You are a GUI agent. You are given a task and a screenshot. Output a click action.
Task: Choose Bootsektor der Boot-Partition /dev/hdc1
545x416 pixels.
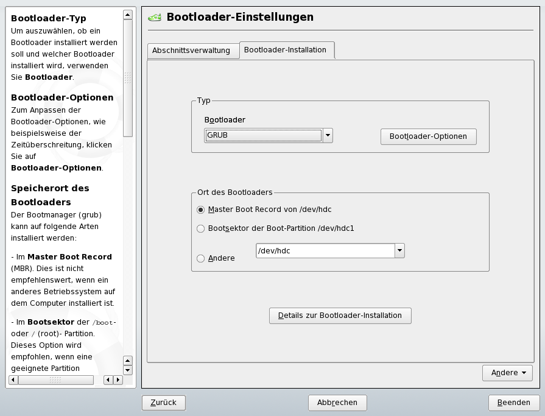coord(201,229)
